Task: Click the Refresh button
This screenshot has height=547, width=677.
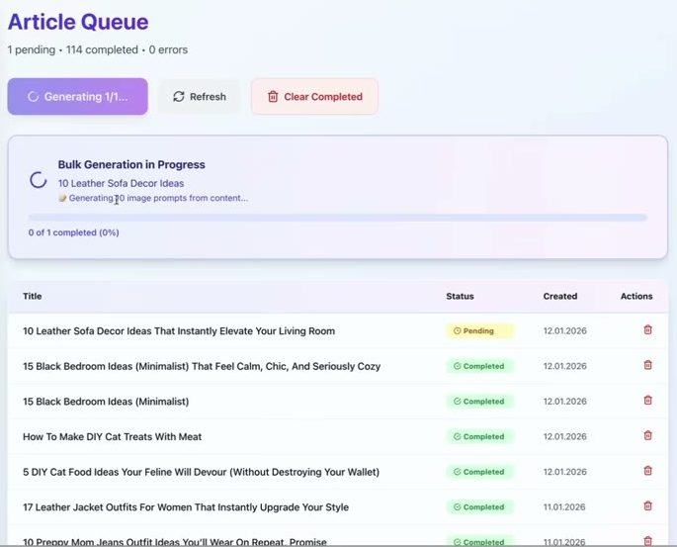Action: click(x=199, y=96)
